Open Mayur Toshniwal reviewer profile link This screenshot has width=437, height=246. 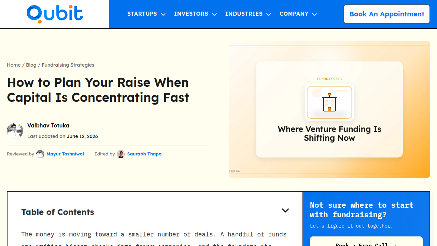click(65, 154)
